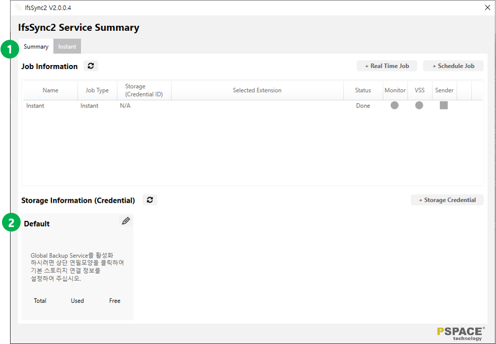496x344 pixels.
Task: Click the Instant job type cell
Action: (x=89, y=106)
